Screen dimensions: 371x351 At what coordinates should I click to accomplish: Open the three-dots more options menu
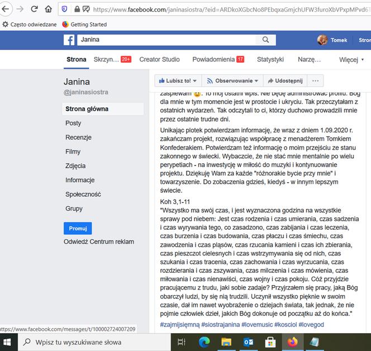[316, 80]
